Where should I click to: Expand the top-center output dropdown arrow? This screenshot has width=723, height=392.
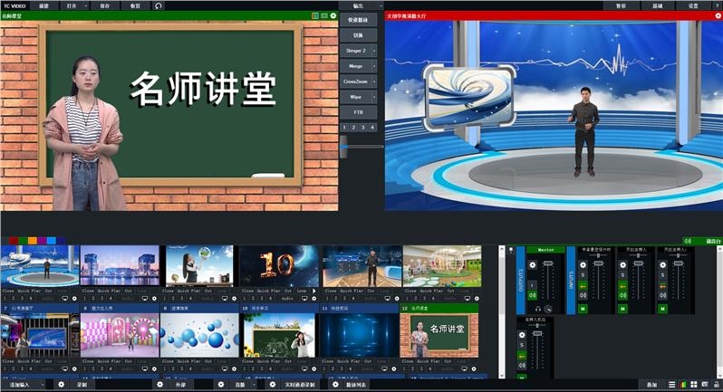coord(381,6)
